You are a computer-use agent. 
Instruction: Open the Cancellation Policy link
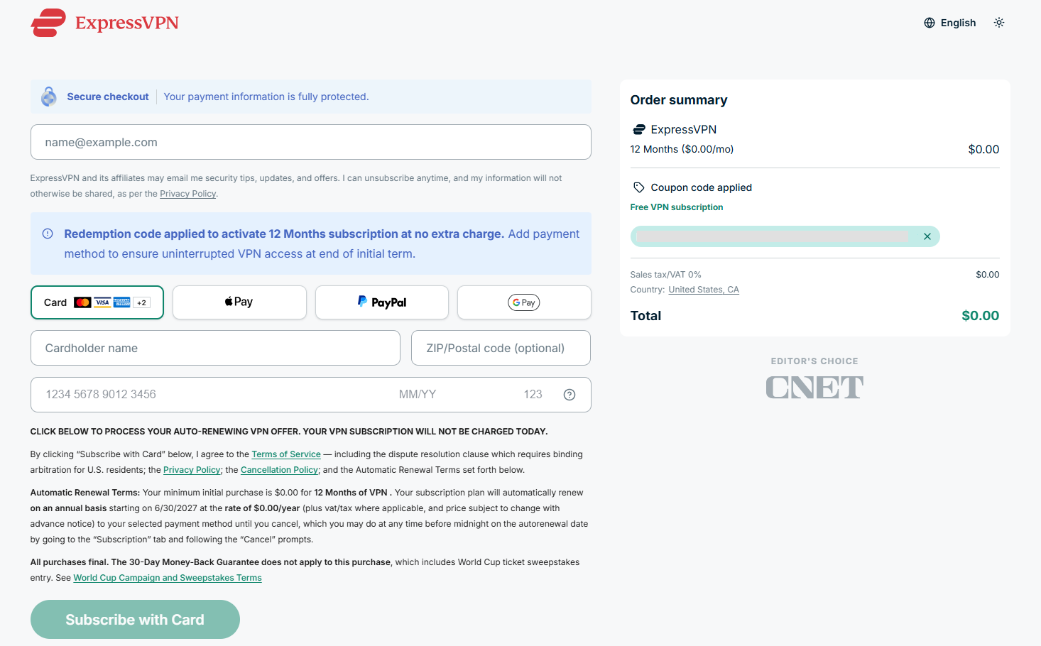pos(280,470)
